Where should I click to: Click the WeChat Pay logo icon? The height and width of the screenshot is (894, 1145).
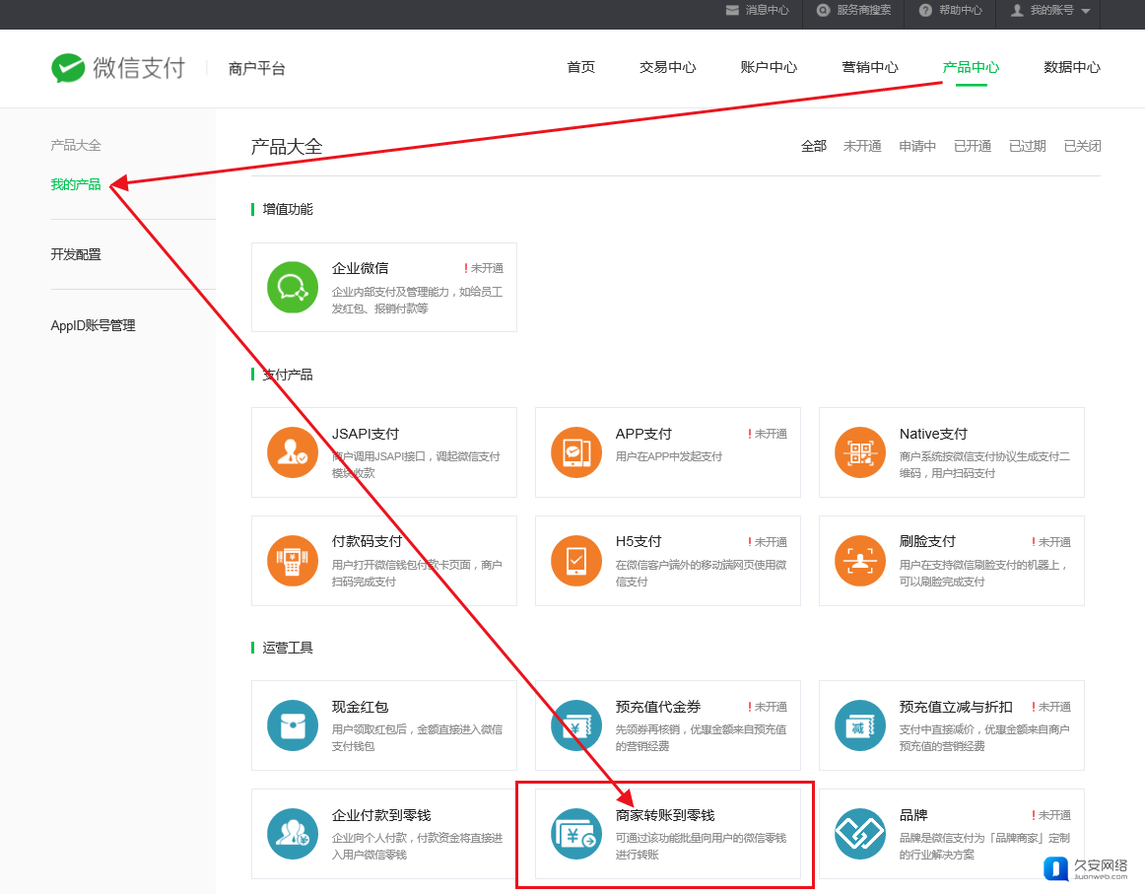click(x=68, y=68)
